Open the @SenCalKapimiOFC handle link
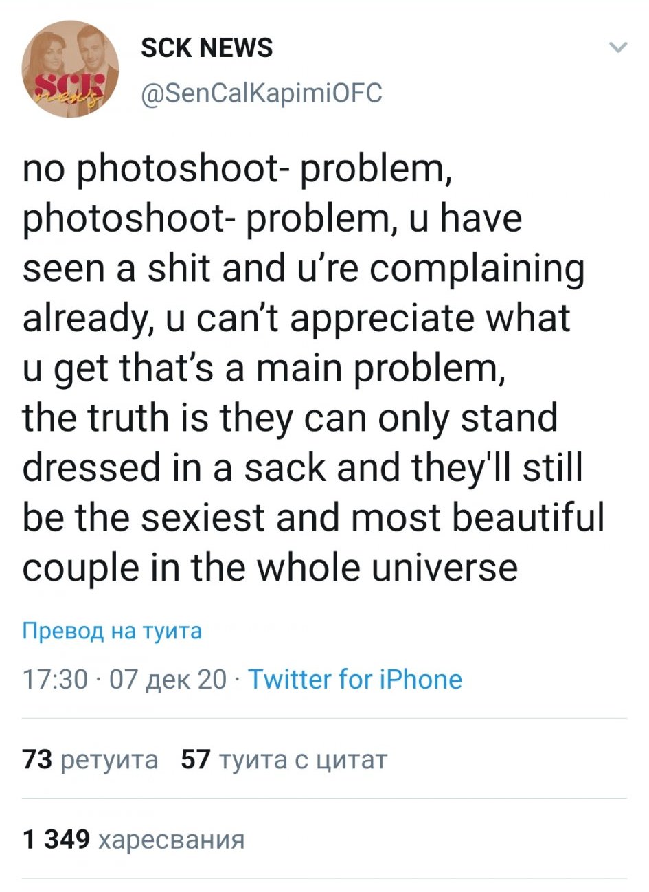Viewport: 649px width, 892px height. pos(260,92)
